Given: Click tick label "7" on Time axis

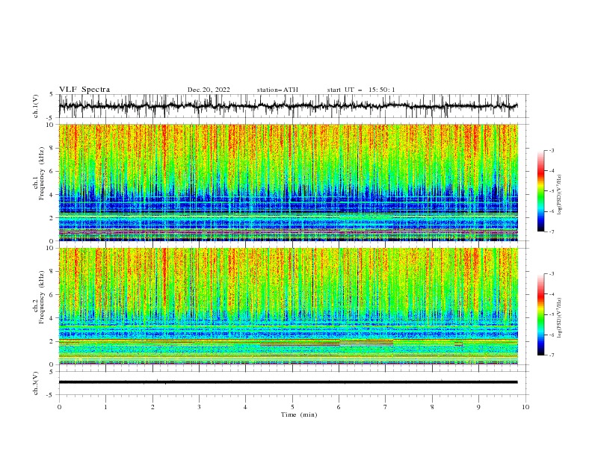Looking at the screenshot, I should point(386,407).
